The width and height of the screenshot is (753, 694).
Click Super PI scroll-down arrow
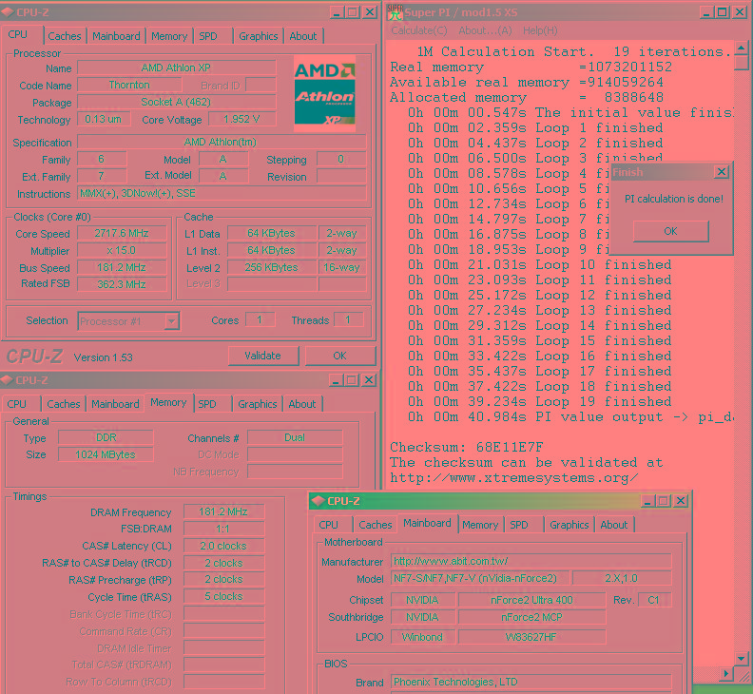(x=741, y=658)
